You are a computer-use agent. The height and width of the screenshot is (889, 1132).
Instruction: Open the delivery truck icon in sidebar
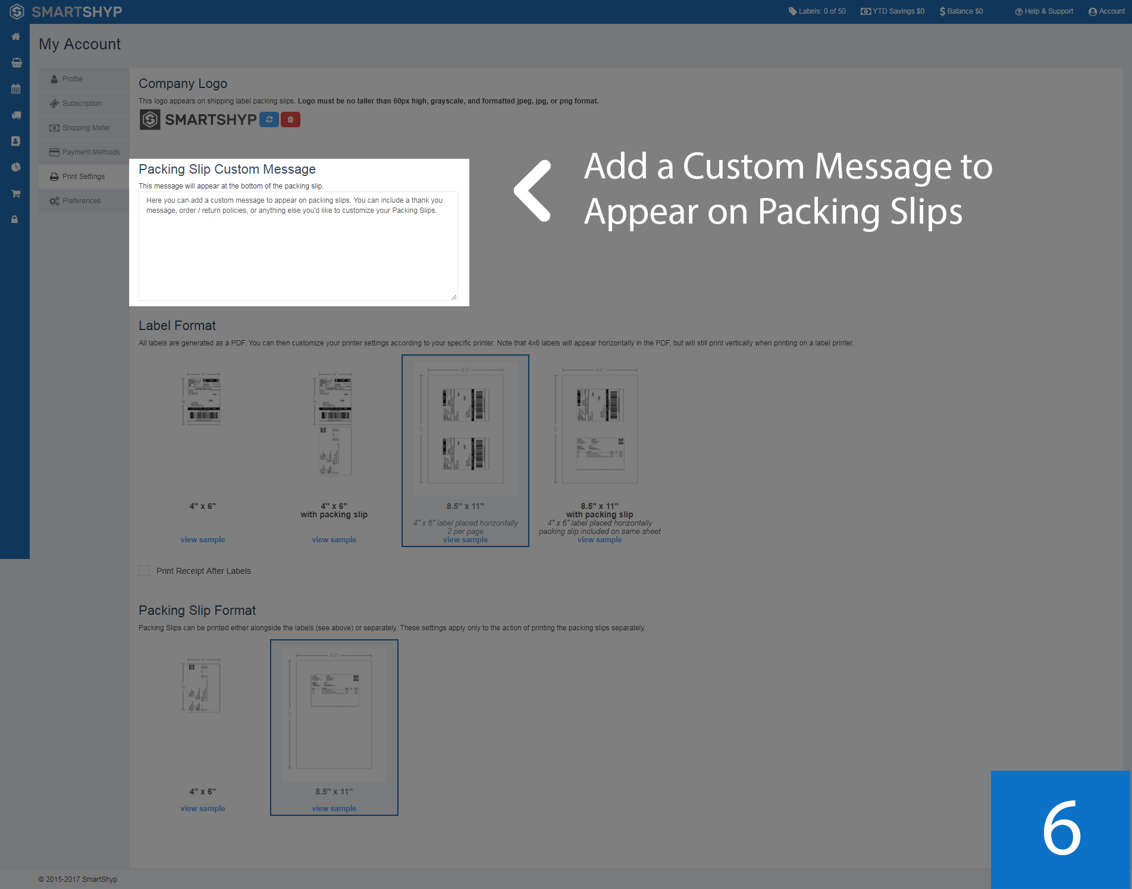point(16,115)
